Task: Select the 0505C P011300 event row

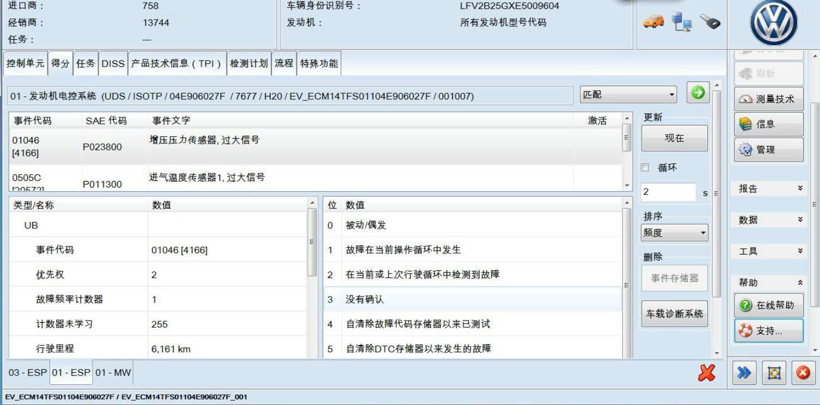Action: (315, 178)
